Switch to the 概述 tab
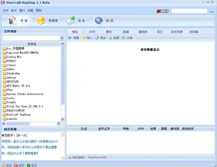 click(x=75, y=32)
